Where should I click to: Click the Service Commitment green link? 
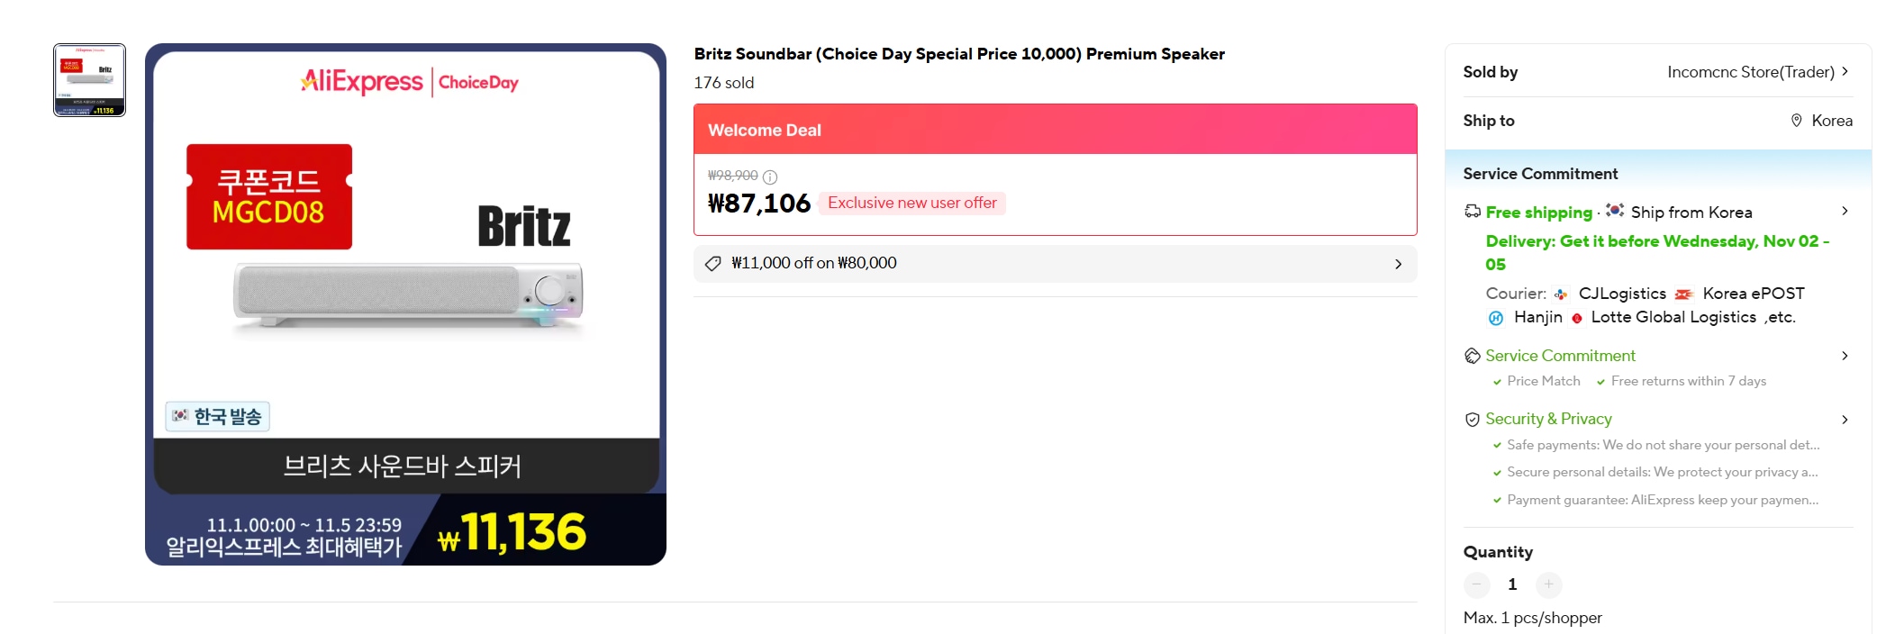[1560, 356]
